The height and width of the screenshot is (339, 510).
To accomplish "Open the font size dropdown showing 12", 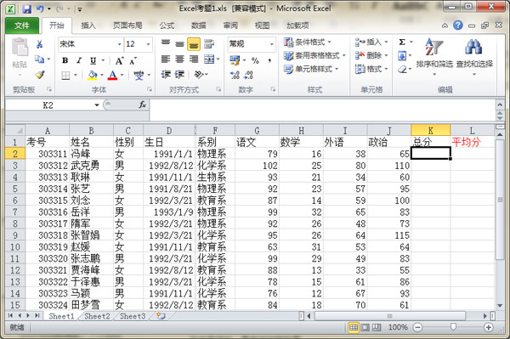I will tap(148, 44).
